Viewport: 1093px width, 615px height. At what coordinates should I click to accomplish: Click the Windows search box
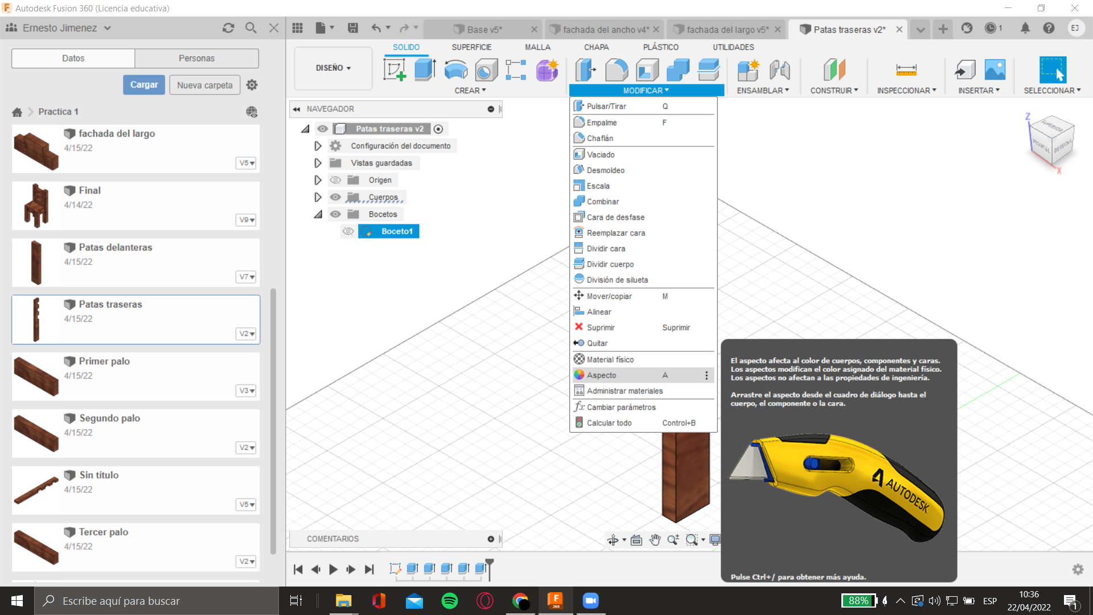(157, 601)
